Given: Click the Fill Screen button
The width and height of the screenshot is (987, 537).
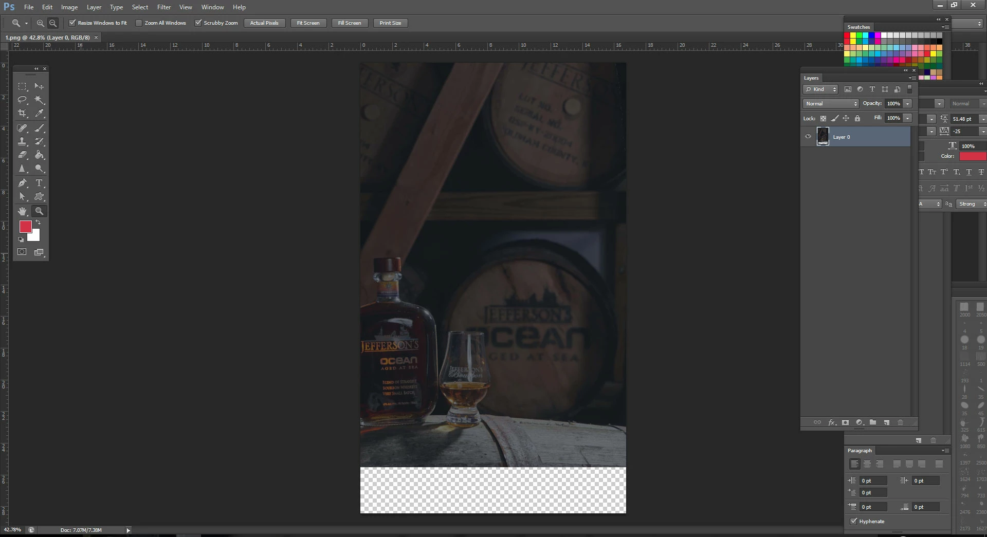Looking at the screenshot, I should tap(350, 23).
